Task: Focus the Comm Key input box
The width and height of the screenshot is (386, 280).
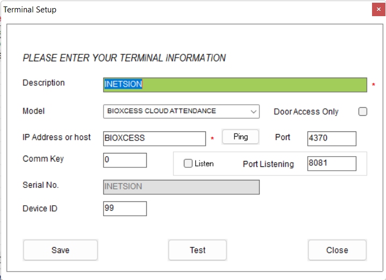Action: [x=125, y=160]
